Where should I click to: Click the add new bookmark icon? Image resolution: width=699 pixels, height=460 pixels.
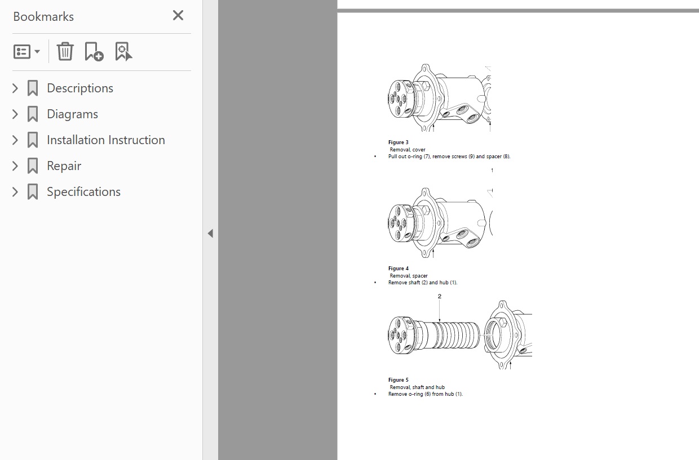(94, 52)
